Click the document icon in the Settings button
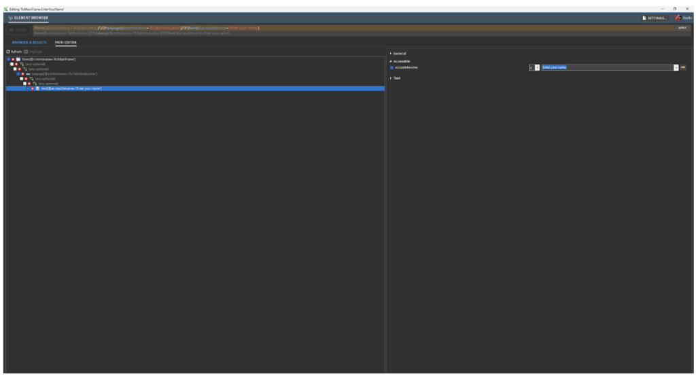The image size is (696, 375). [x=644, y=18]
